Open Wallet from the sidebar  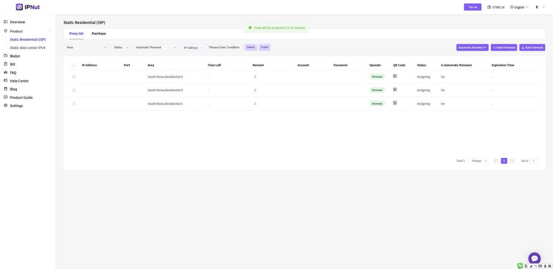[15, 56]
